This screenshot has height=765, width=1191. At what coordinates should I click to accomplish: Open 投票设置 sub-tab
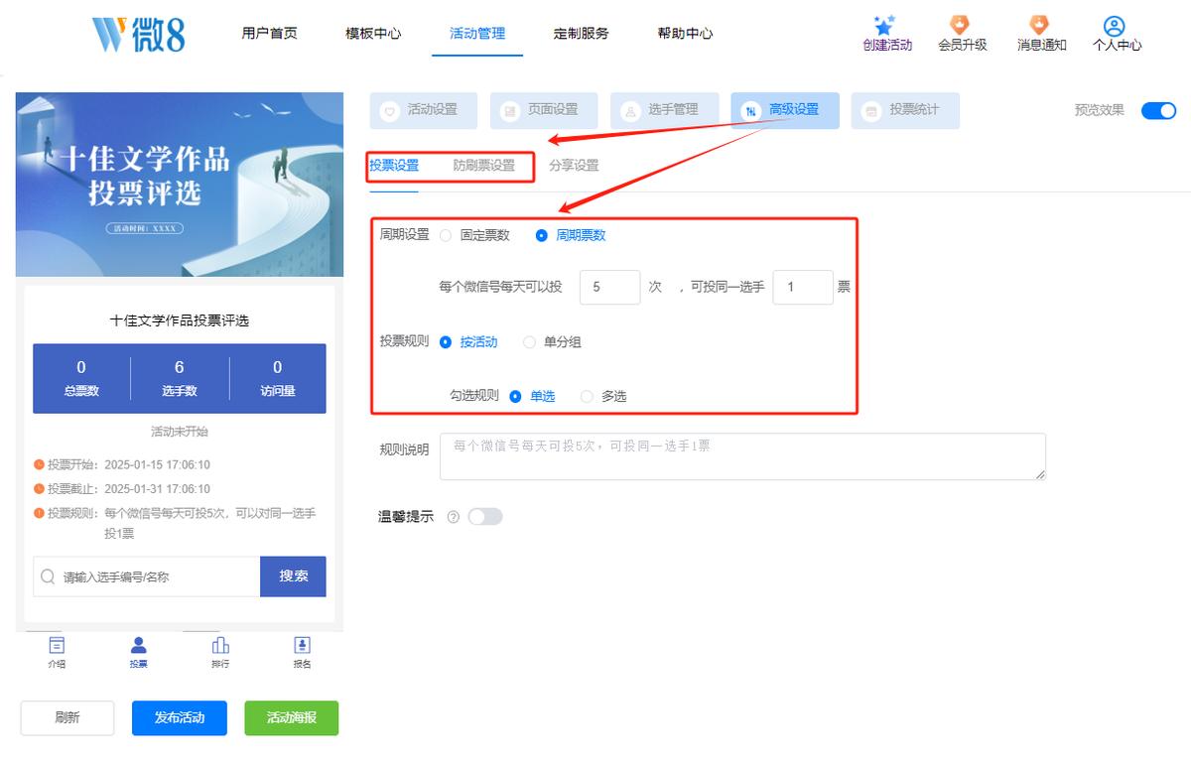(x=394, y=166)
